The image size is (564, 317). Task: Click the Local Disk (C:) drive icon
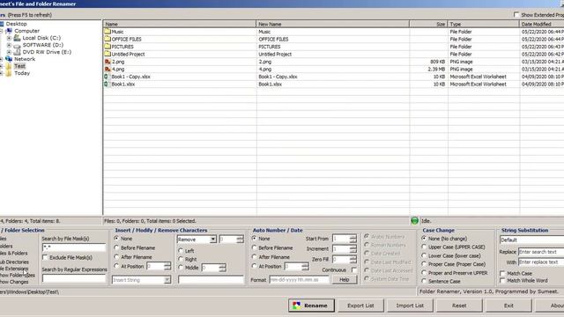click(17, 38)
